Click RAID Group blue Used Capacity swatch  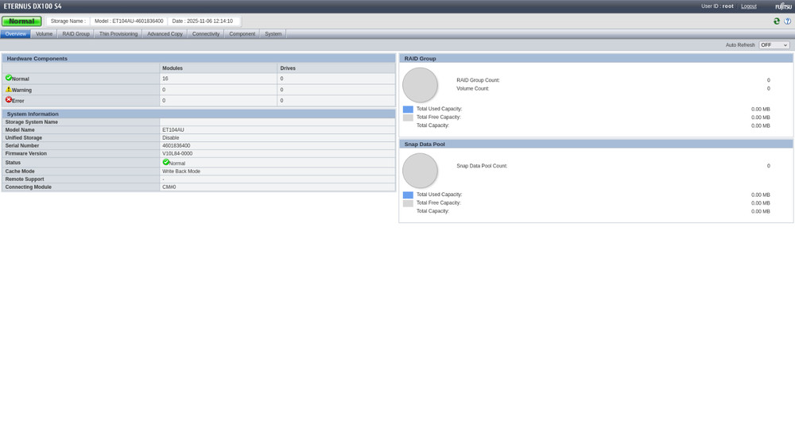coord(408,110)
